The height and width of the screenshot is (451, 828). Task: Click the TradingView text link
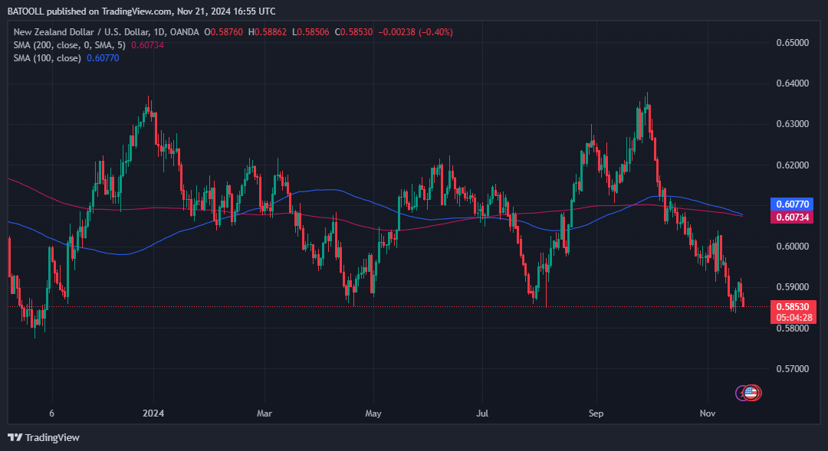point(52,437)
